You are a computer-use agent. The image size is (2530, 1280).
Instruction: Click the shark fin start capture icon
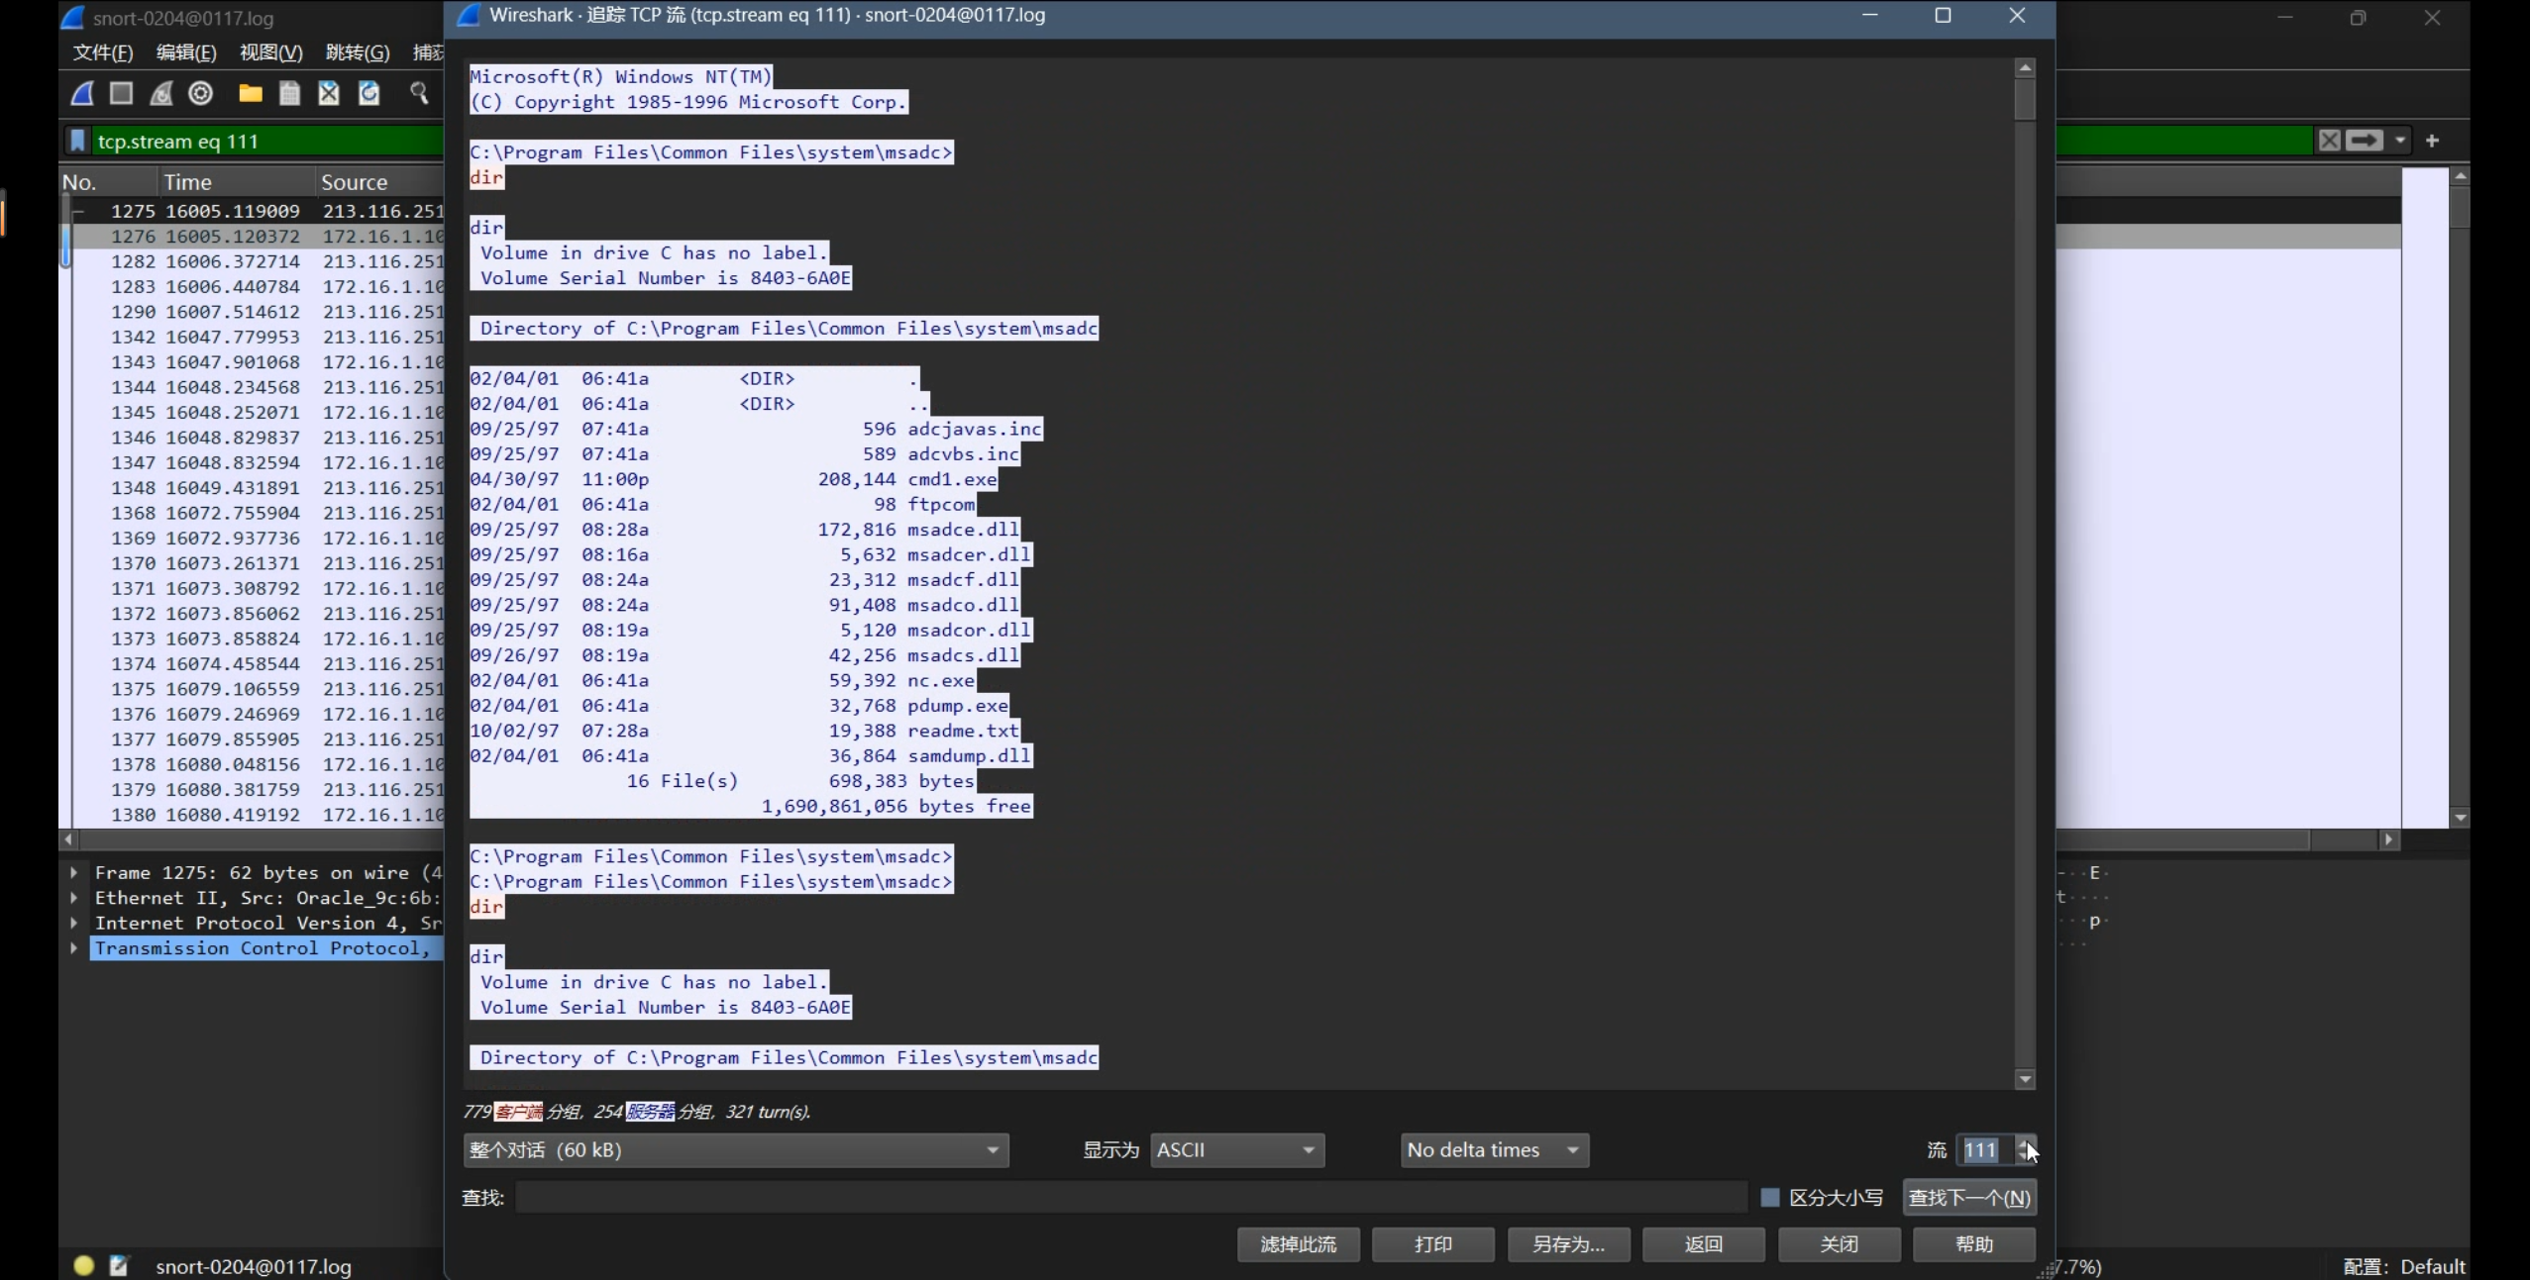coord(82,93)
